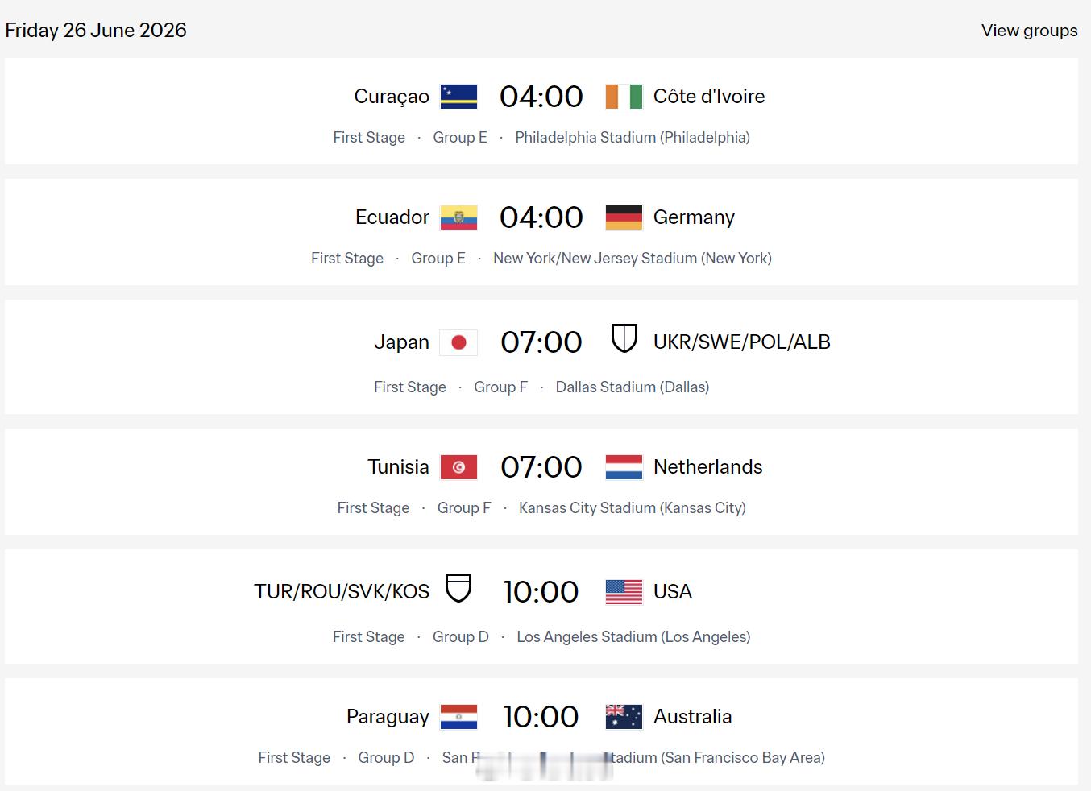Click the Paraguay vs Australia 10:00 kickoff time

pyautogui.click(x=541, y=717)
